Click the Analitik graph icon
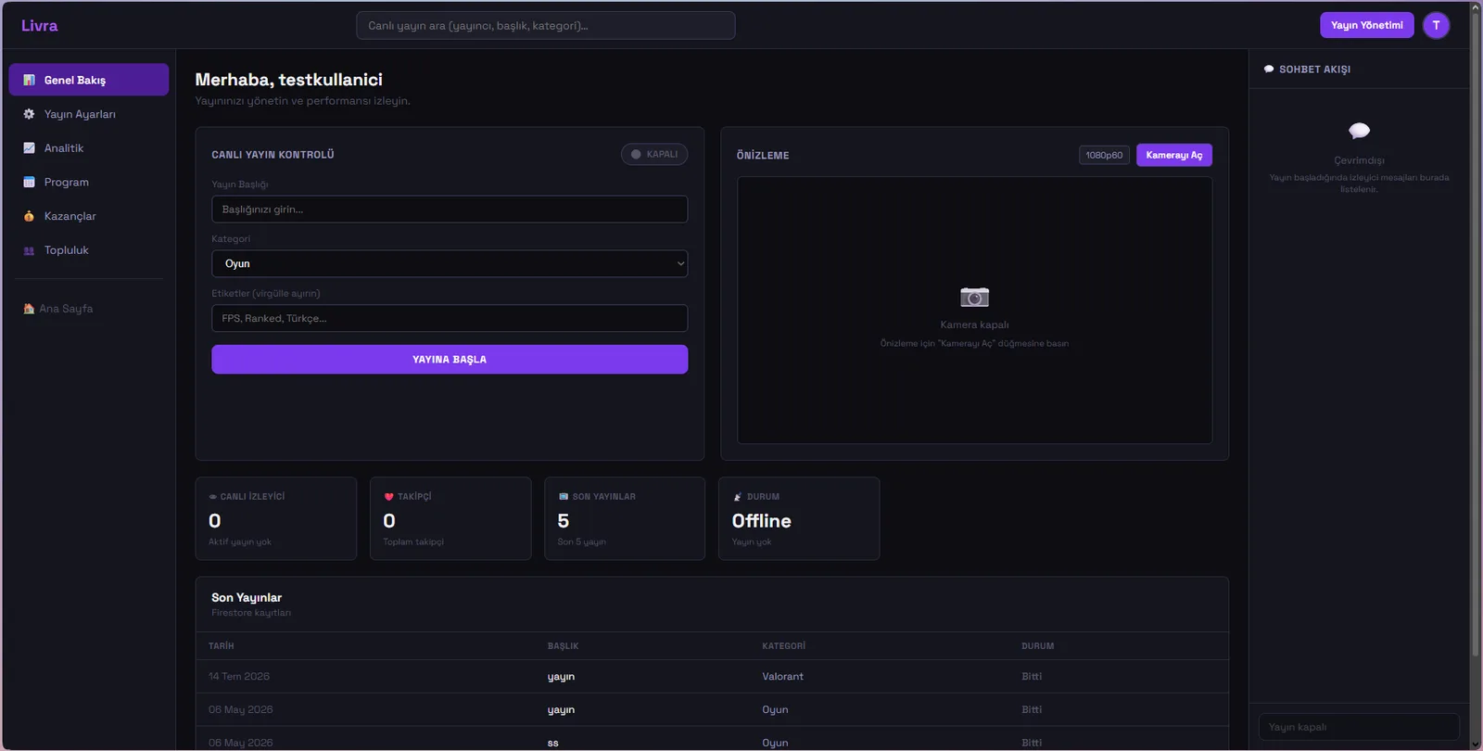Image resolution: width=1483 pixels, height=751 pixels. (x=29, y=148)
